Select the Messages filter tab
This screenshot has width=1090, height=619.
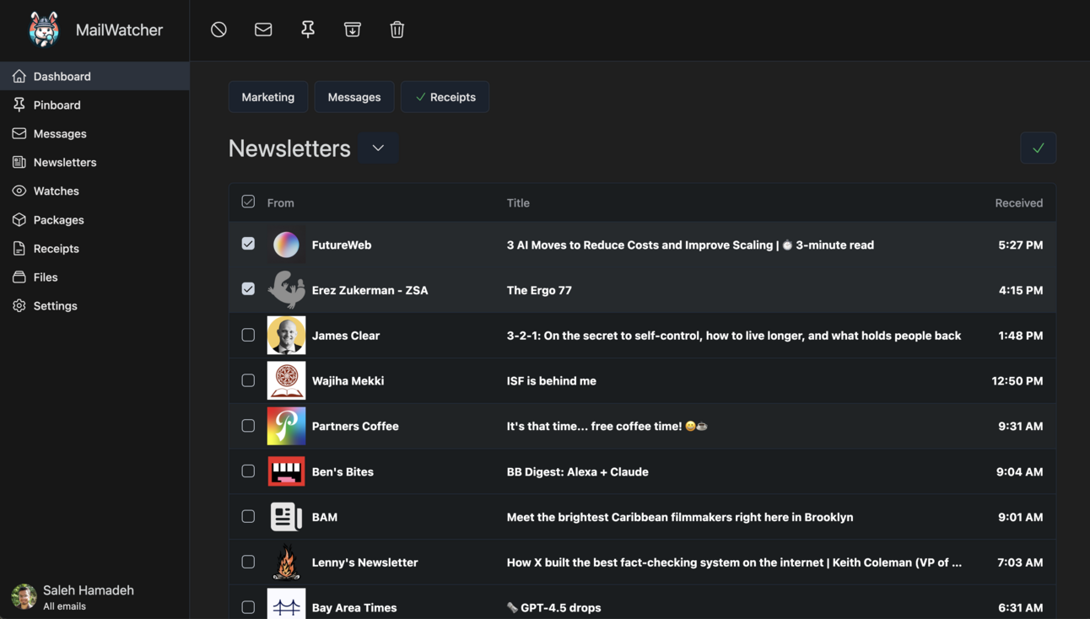(354, 97)
